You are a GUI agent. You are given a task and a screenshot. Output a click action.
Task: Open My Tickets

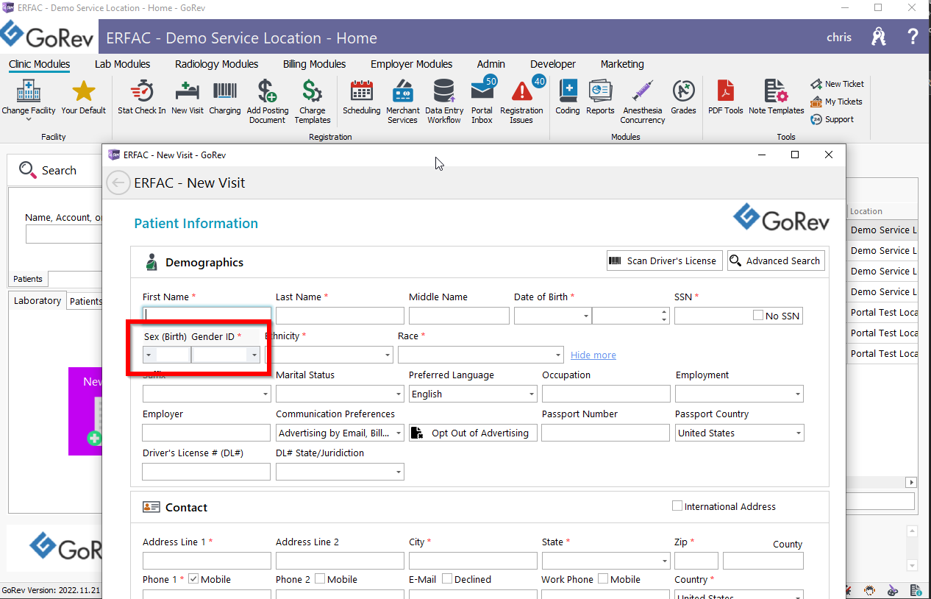point(837,102)
